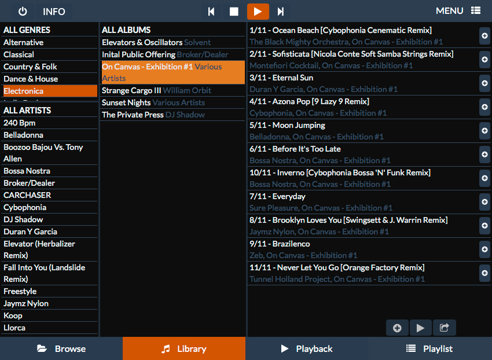Screen dimensions: 492x360
Task: Select artist Jaymz Nylon in artist list
Action: (x=50, y=303)
